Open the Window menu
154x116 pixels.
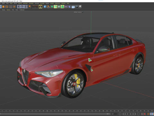coord(64,3)
